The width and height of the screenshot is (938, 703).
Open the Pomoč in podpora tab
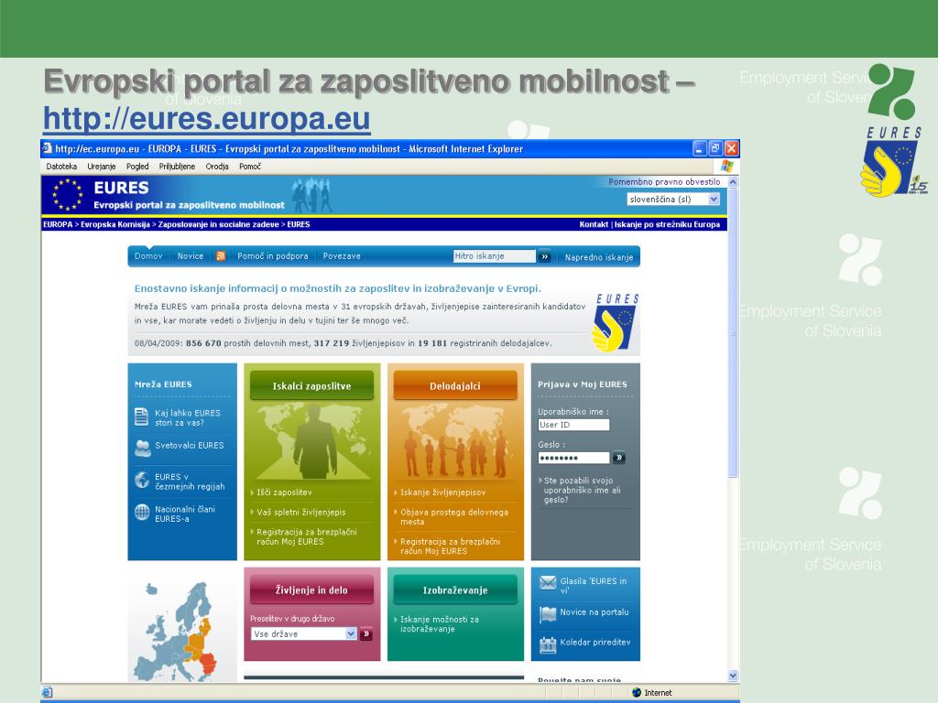pos(273,256)
